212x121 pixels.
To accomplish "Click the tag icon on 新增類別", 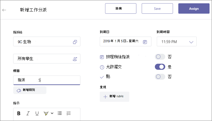I will click(19, 91).
